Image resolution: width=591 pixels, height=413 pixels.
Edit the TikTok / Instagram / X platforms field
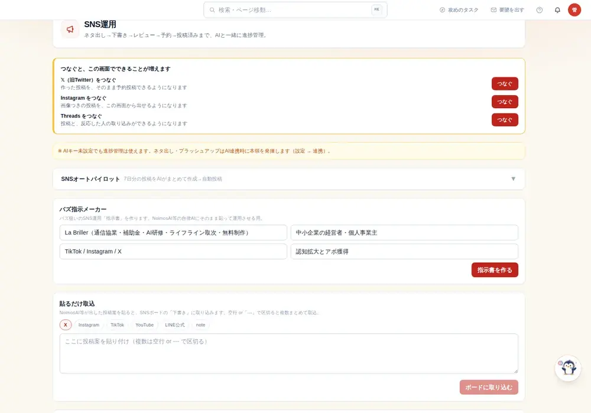[x=173, y=251]
